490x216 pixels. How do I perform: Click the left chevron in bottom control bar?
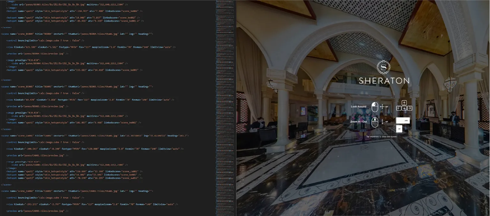pos(362,212)
